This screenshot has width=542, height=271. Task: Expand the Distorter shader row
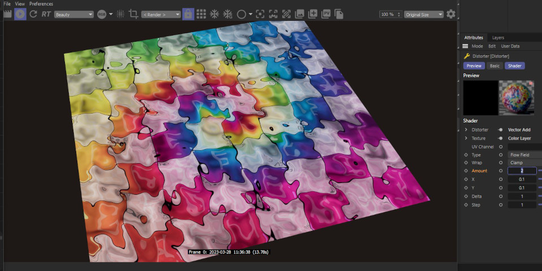click(x=466, y=130)
